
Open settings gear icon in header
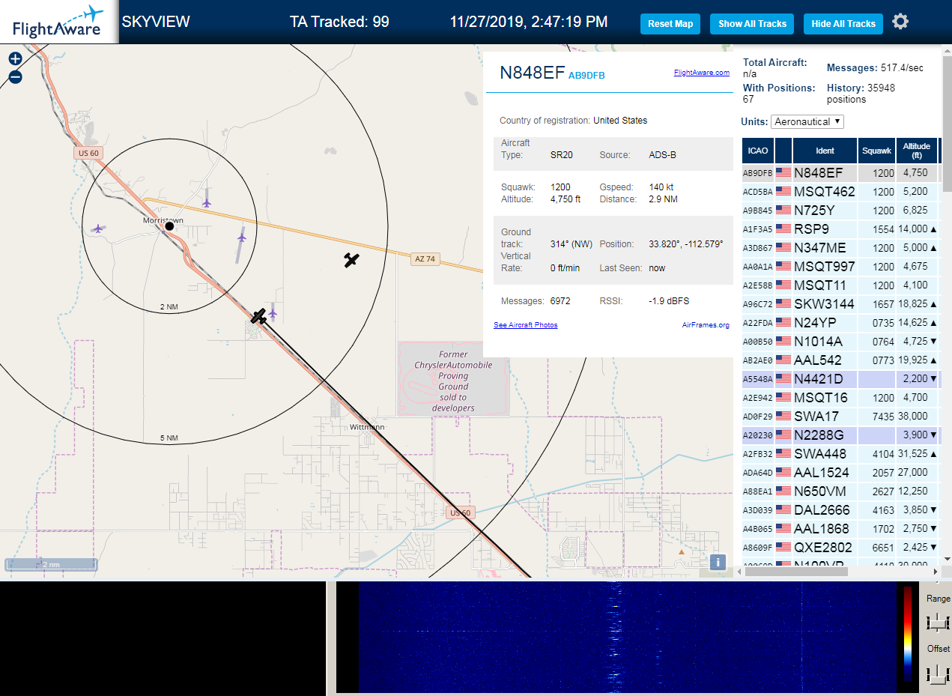tap(900, 22)
